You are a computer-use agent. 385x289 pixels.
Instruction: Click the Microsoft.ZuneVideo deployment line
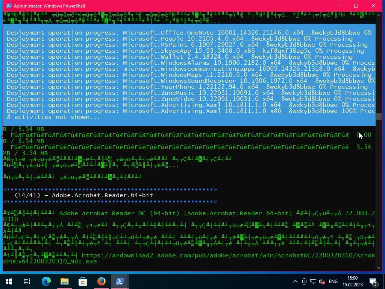pos(191,99)
